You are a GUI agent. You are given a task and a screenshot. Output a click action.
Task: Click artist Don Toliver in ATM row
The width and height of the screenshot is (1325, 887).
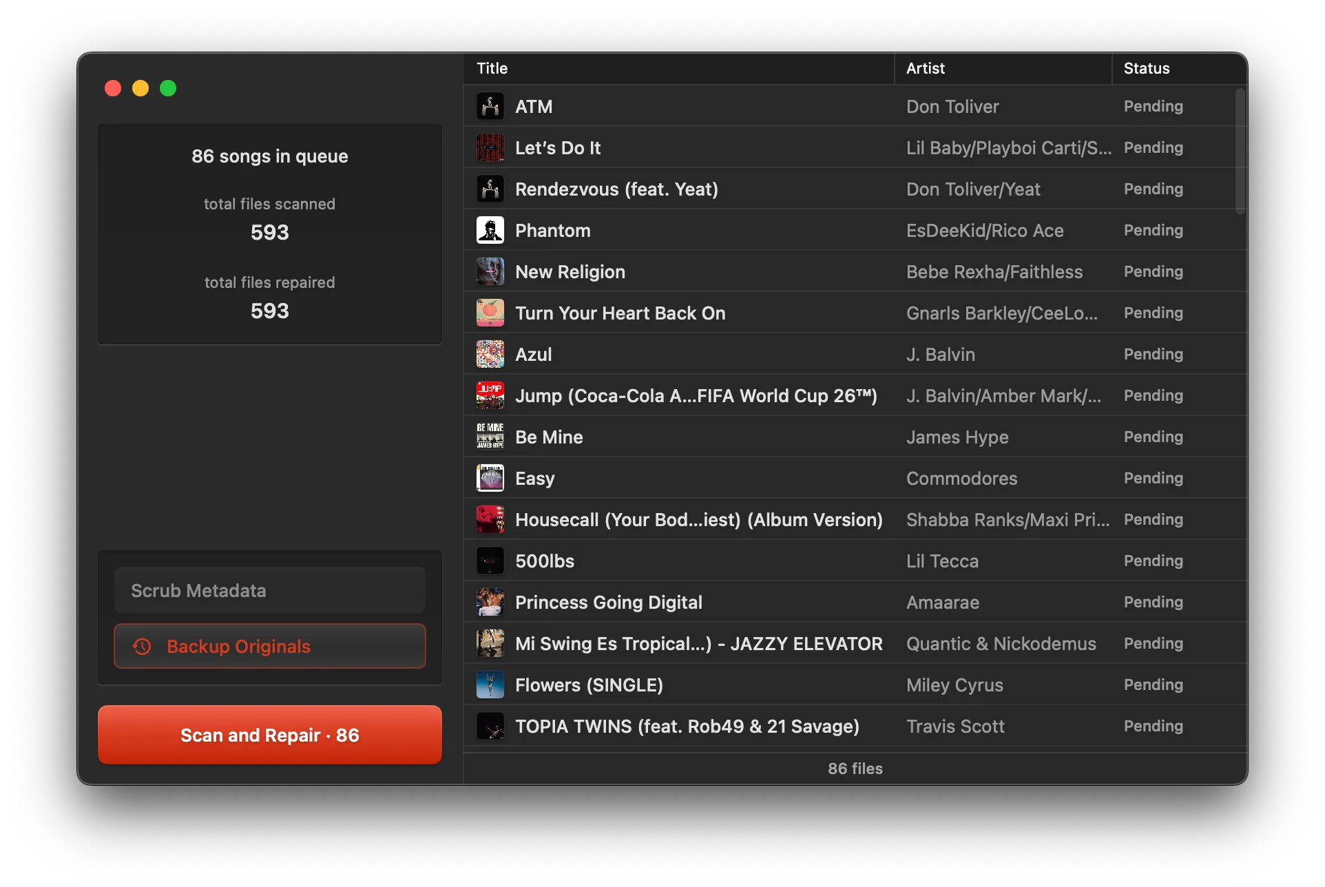point(952,107)
